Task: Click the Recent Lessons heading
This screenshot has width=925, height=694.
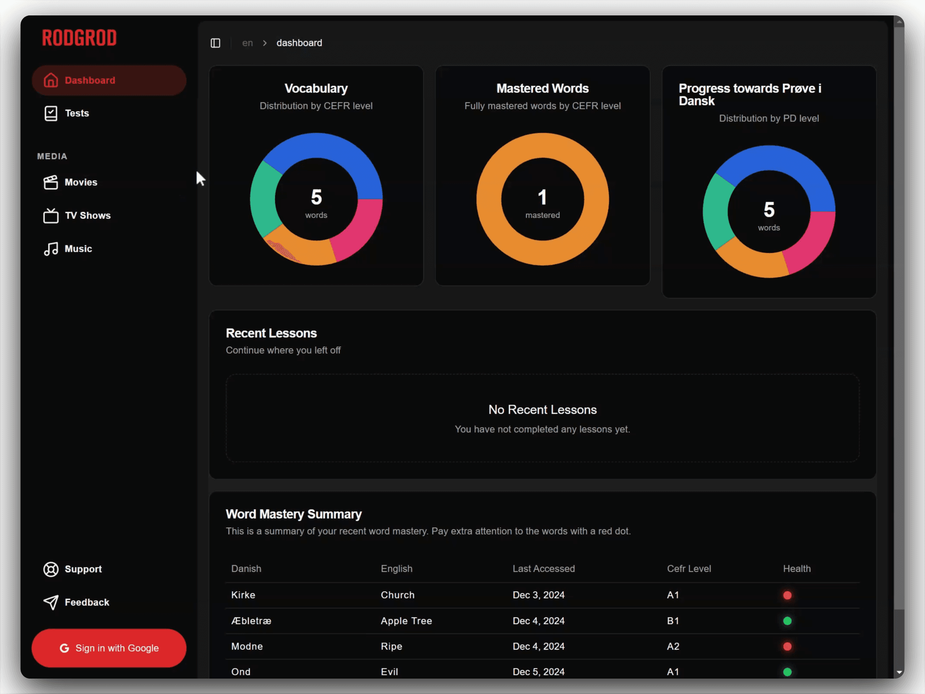Action: click(x=271, y=333)
